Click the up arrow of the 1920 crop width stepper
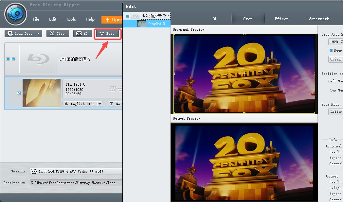The height and width of the screenshot is (202, 343). 341,41
